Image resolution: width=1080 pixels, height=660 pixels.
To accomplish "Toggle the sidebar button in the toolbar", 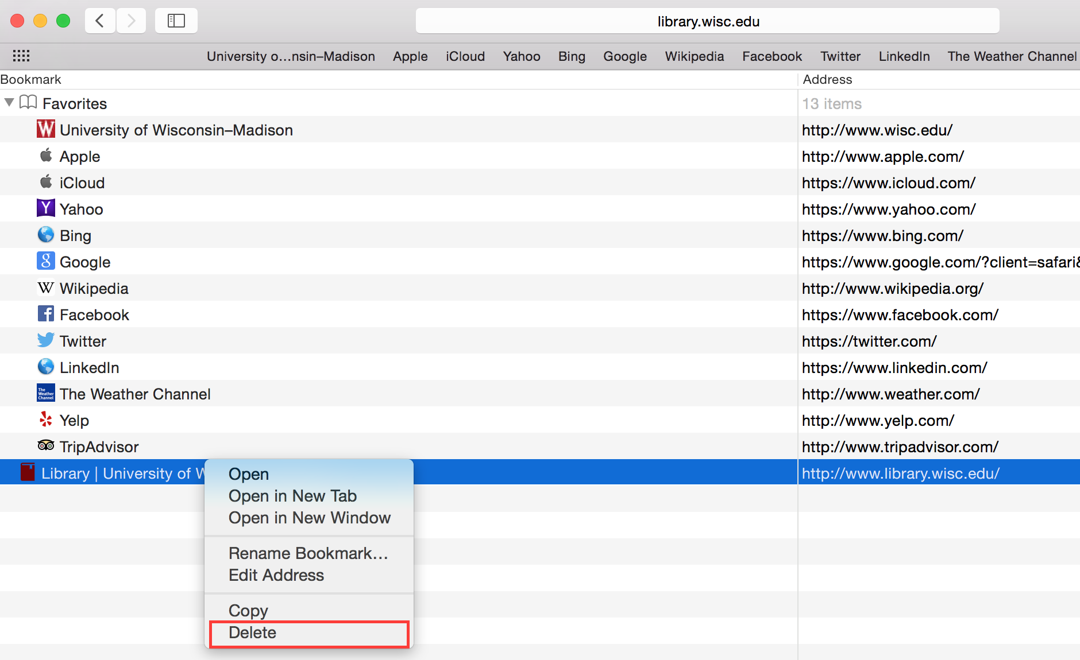I will 176,21.
